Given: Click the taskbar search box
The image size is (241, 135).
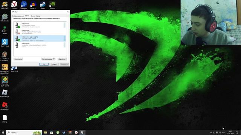Looking at the screenshot, I should click(x=24, y=132).
